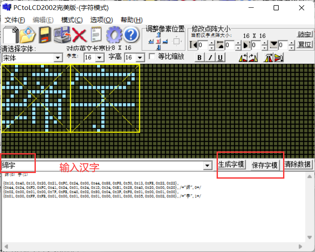
Task: Click the hex data line starting {0x02, 0x00
Action: (91, 192)
